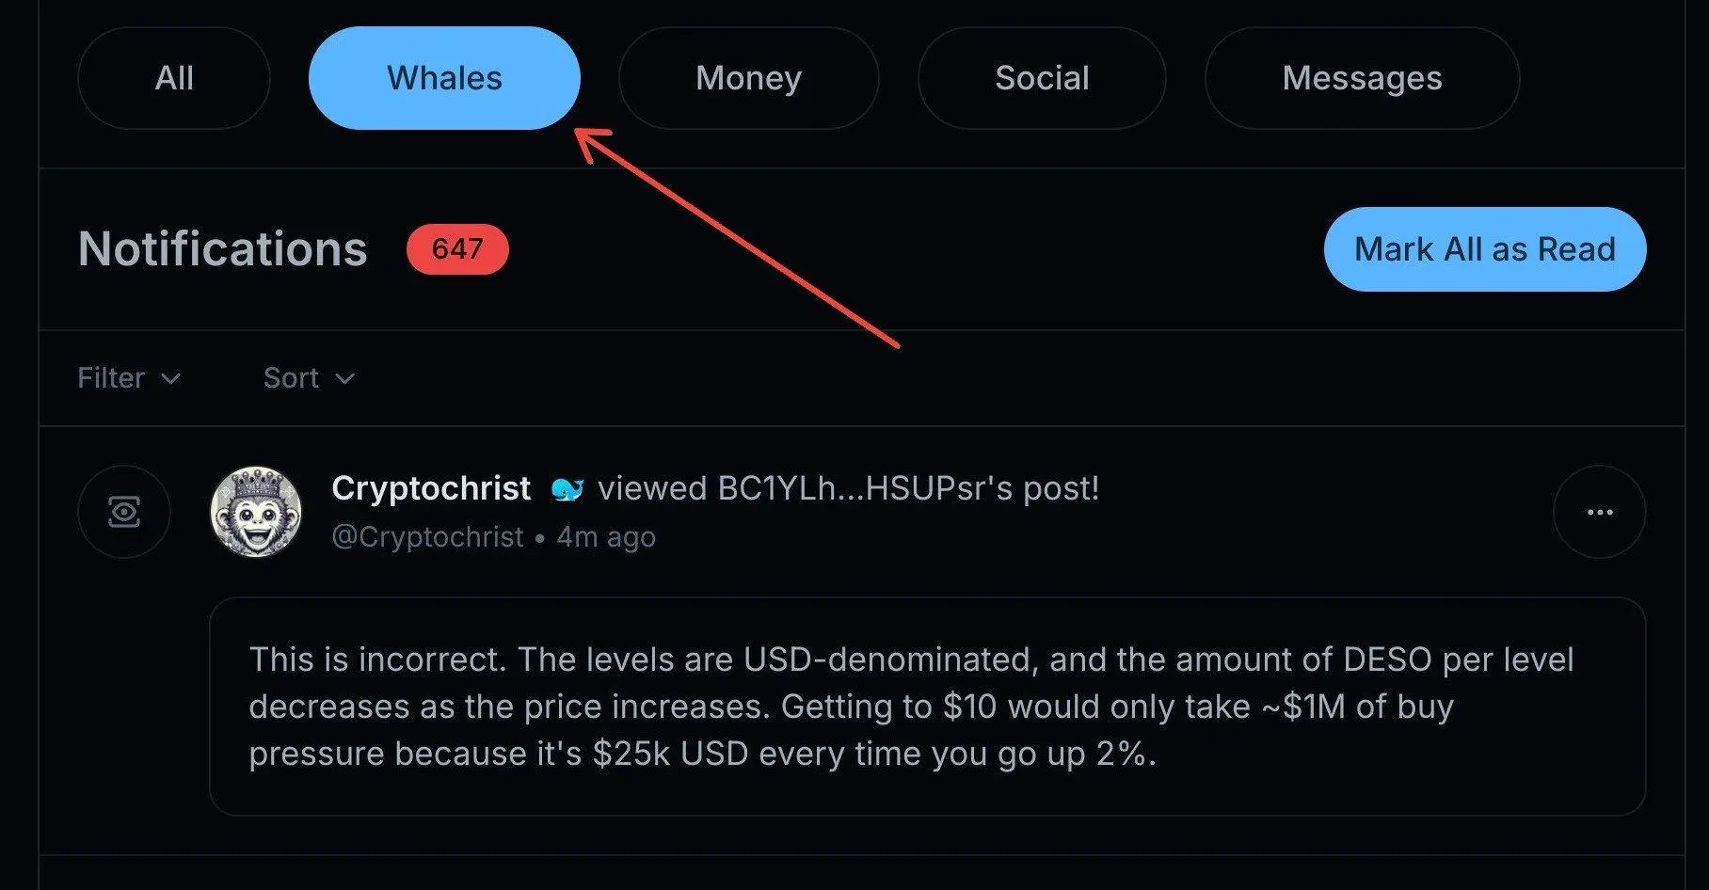Click the Cryptochrist notification card
The width and height of the screenshot is (1709, 890).
click(847, 640)
